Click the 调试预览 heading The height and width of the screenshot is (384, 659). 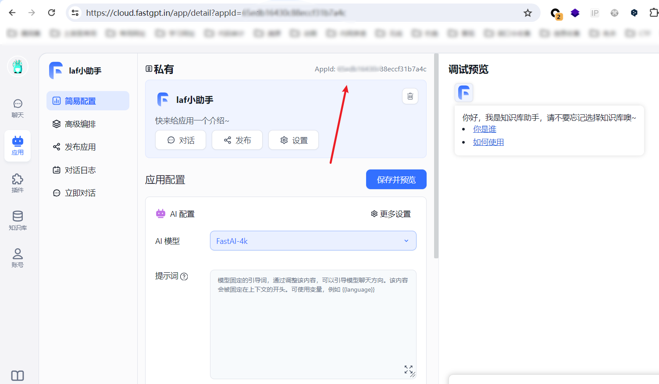468,69
